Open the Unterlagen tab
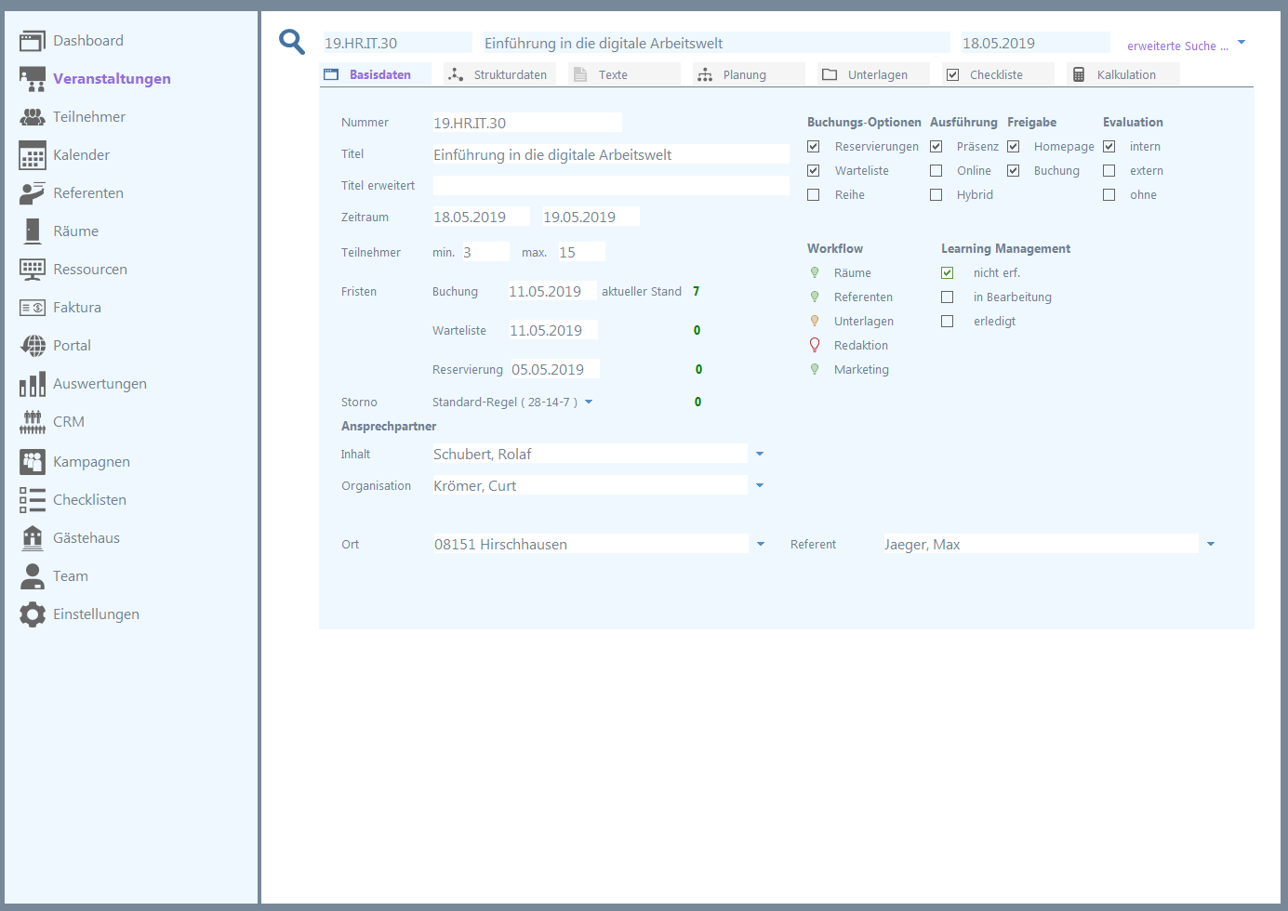This screenshot has height=911, width=1288. 874,75
